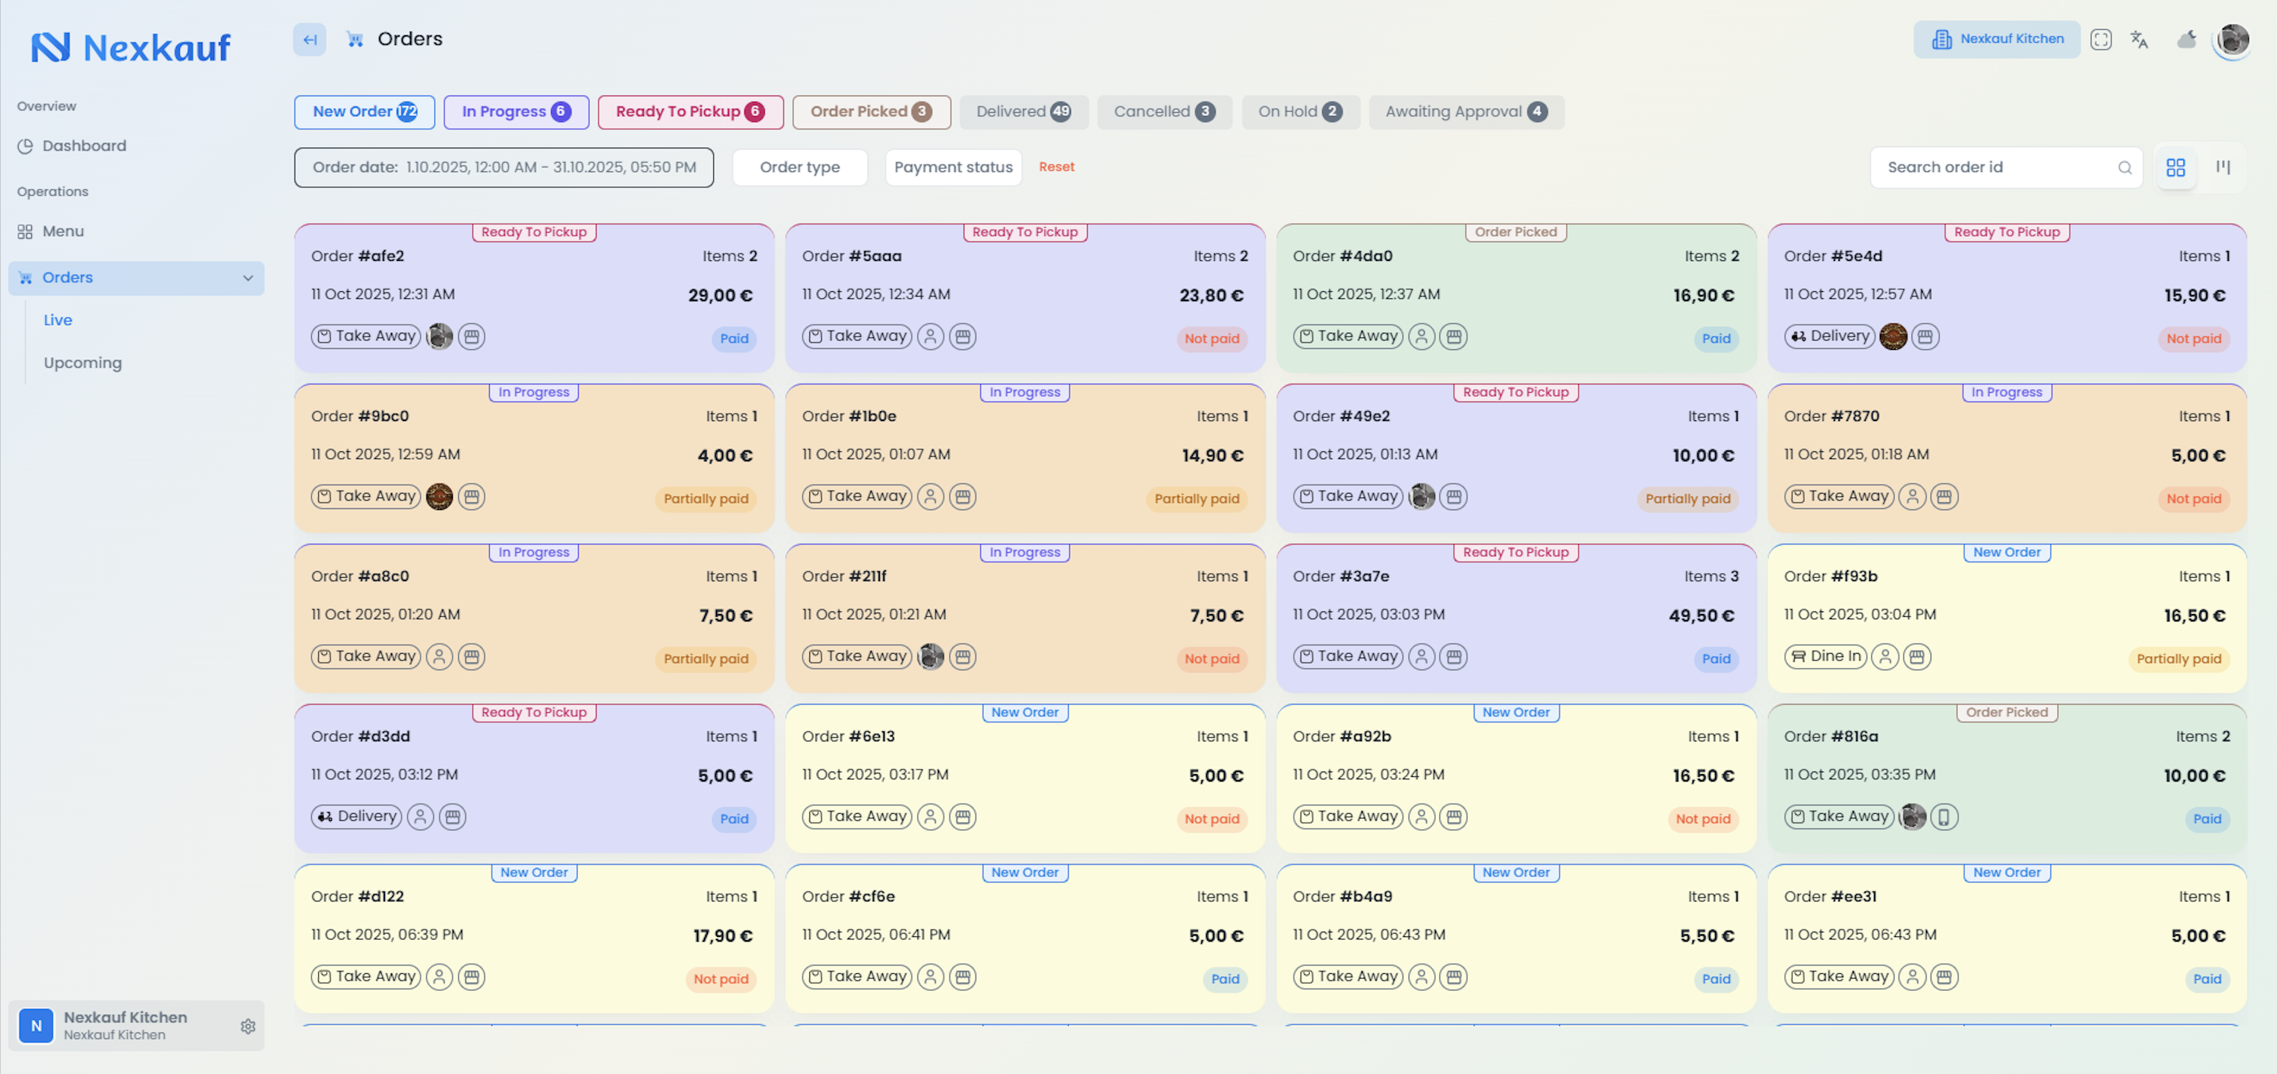Click the customer icon on order #5aaa
Screen dimensions: 2278x1074
point(930,337)
